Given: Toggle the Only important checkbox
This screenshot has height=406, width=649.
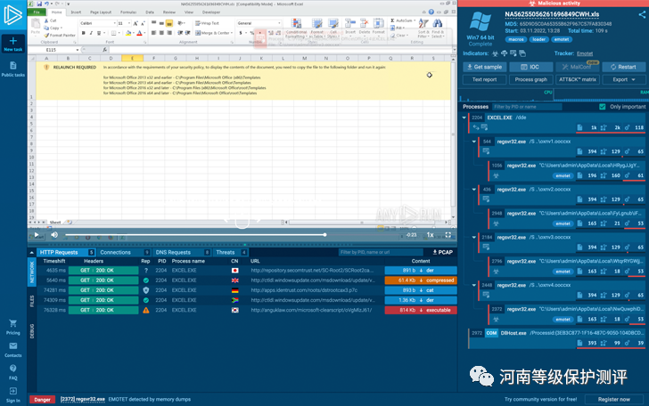Looking at the screenshot, I should [x=604, y=107].
